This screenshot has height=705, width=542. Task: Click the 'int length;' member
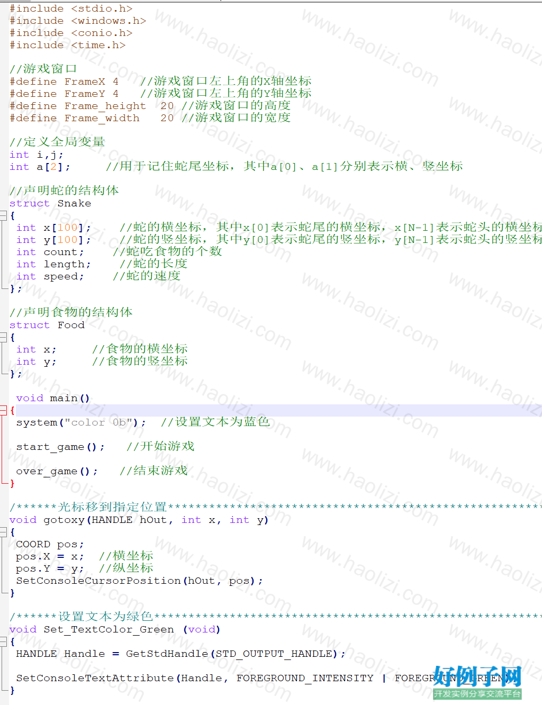53,264
